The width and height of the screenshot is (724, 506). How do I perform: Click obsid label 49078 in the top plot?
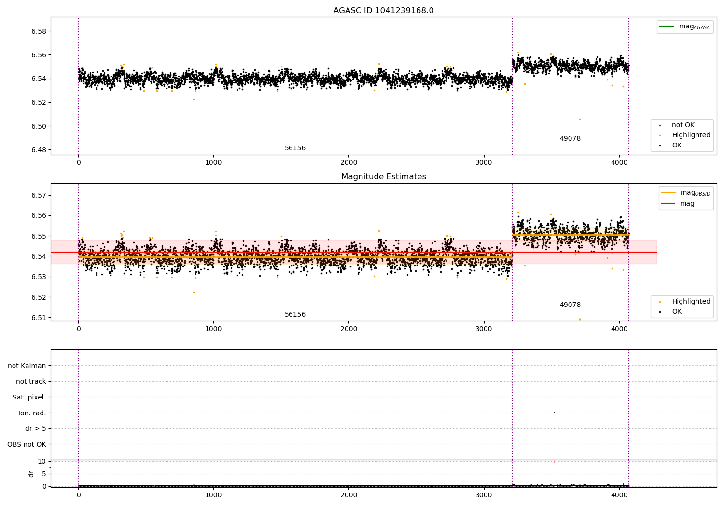pos(570,139)
